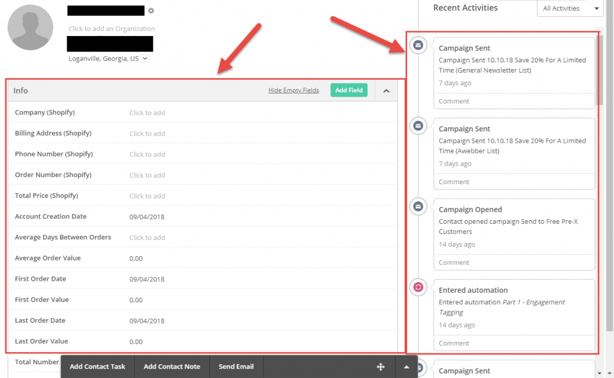Click Add Contact Note
Viewport: 614px width, 378px height.
[x=172, y=367]
